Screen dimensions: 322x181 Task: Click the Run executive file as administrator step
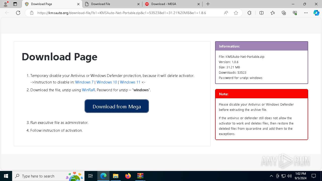59,123
